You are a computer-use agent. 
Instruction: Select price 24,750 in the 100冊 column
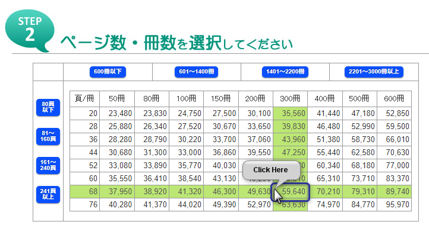coord(187,114)
